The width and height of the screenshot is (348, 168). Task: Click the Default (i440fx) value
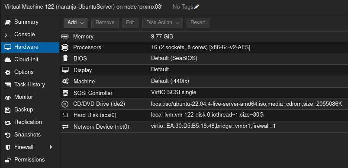[170, 82]
